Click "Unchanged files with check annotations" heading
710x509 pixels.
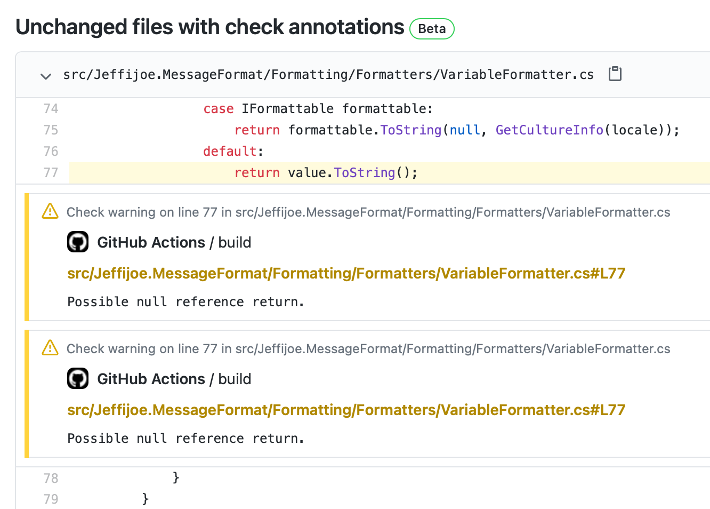click(210, 27)
